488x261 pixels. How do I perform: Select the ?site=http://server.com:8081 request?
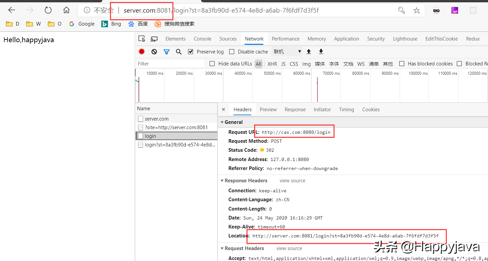pos(176,127)
